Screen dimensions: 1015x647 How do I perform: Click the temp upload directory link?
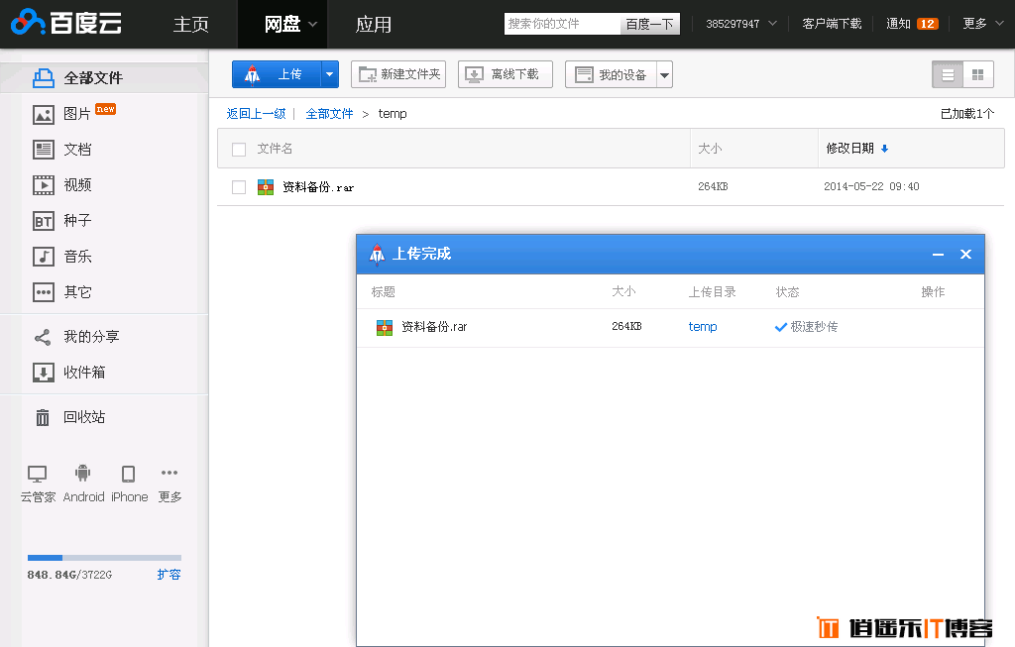tap(703, 327)
